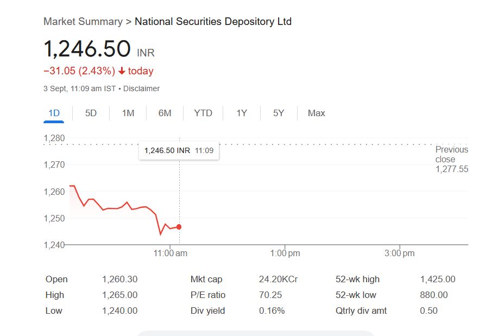Open the 1M chart range
Image resolution: width=492 pixels, height=336 pixels.
click(128, 113)
